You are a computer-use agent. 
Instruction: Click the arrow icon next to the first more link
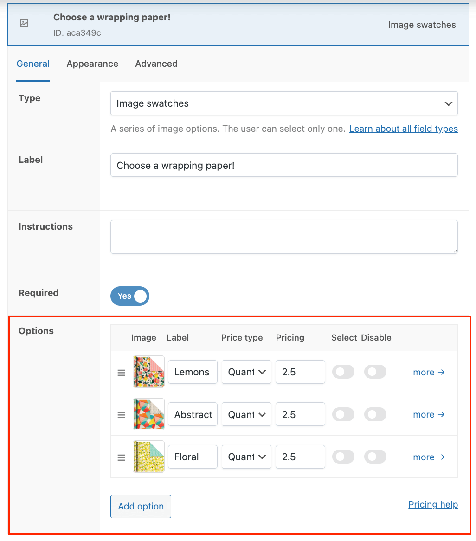441,372
